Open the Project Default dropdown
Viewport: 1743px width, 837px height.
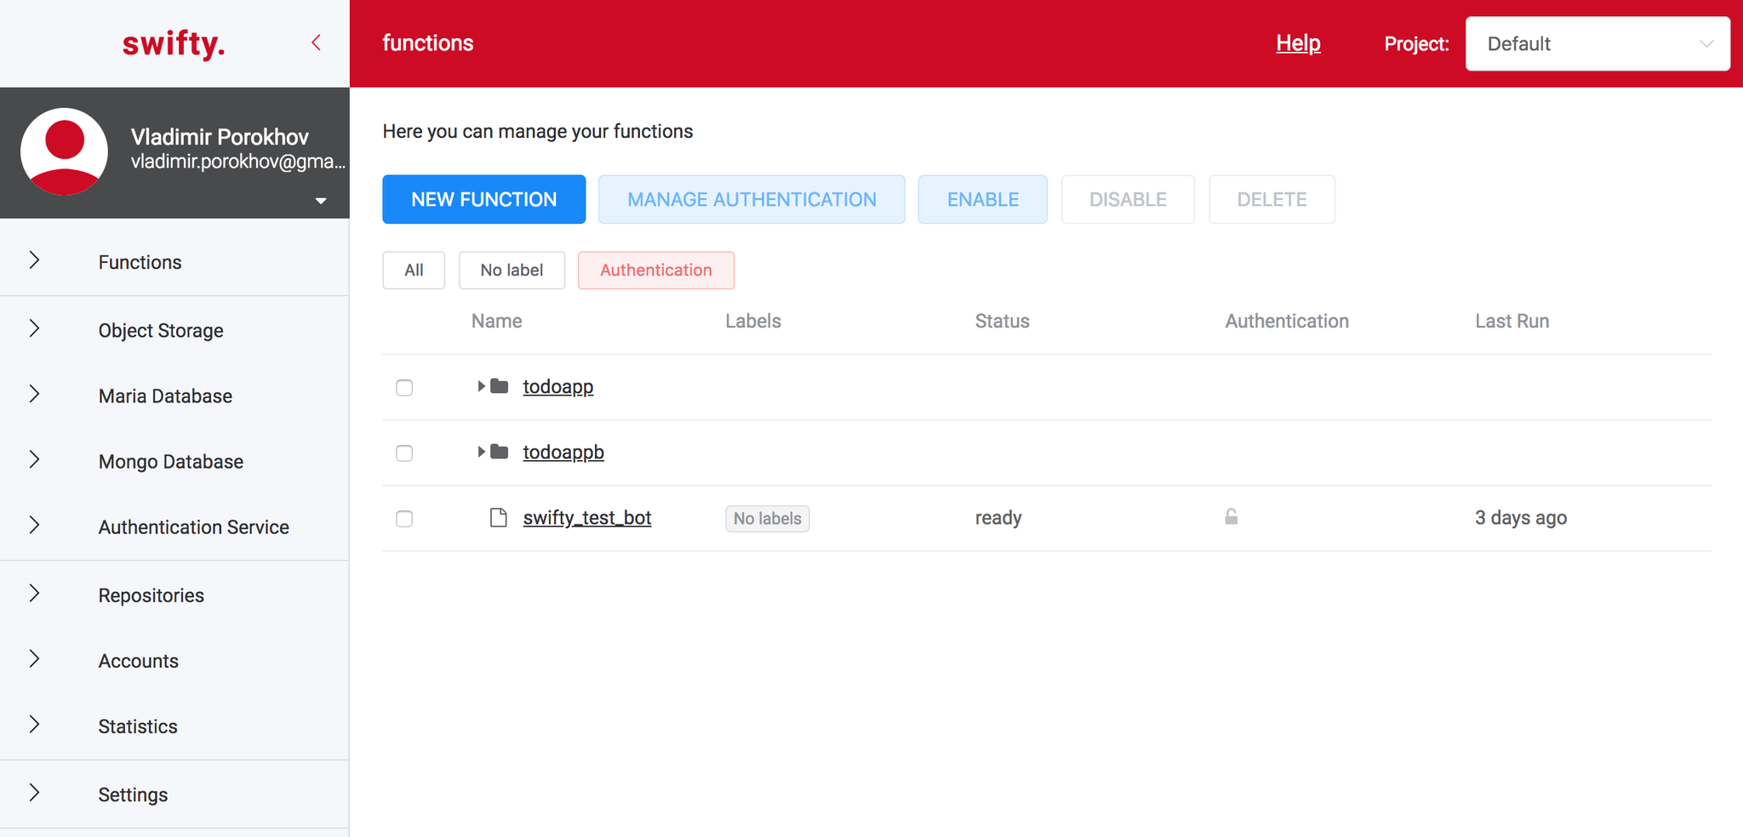coord(1597,43)
